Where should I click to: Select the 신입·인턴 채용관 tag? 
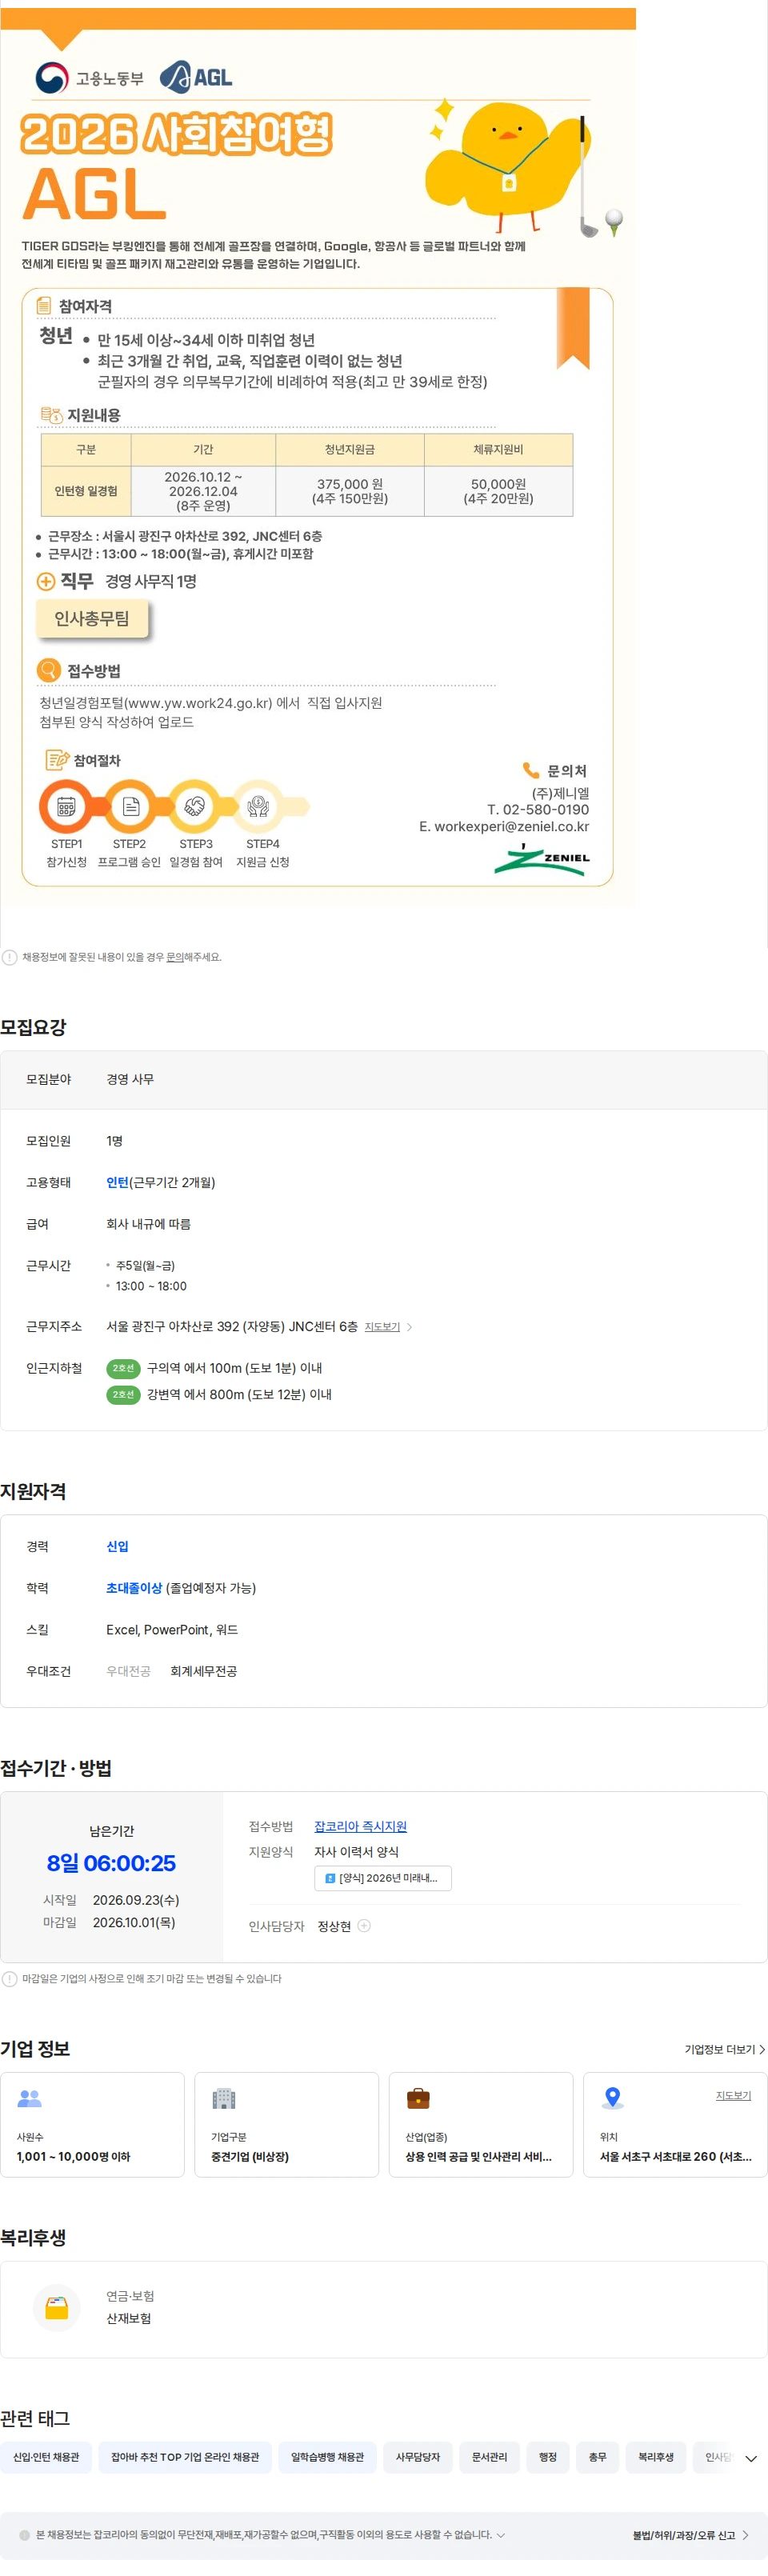point(46,2457)
